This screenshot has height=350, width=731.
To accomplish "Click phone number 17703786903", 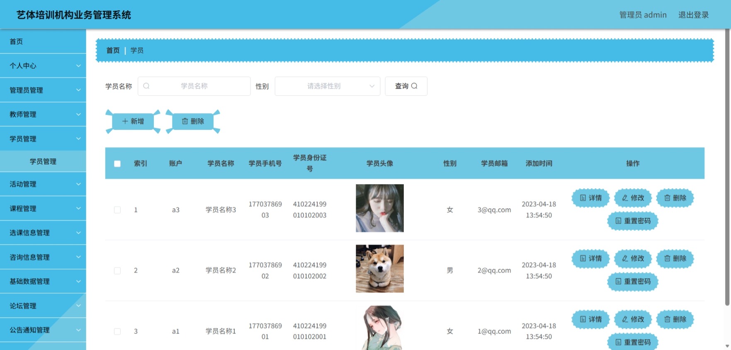I will (265, 210).
